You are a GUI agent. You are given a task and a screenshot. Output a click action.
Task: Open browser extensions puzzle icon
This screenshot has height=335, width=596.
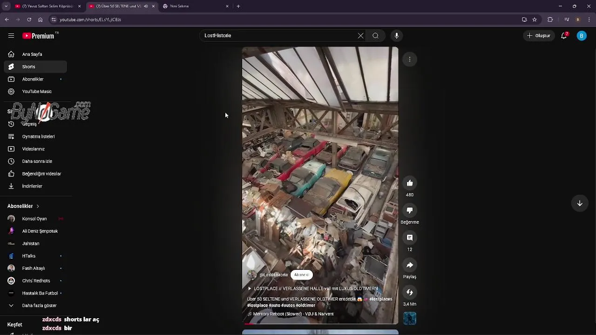550,20
